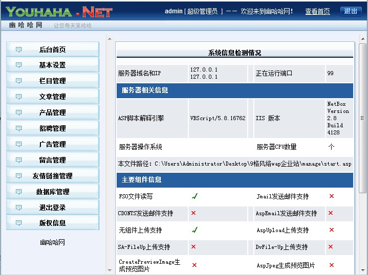Open the 版权信息 page
This screenshot has width=368, height=275.
click(53, 223)
